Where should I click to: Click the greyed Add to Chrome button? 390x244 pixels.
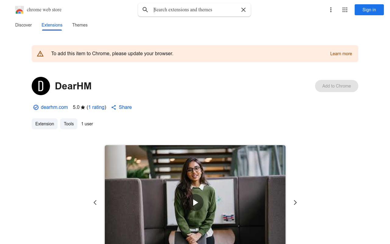(337, 86)
